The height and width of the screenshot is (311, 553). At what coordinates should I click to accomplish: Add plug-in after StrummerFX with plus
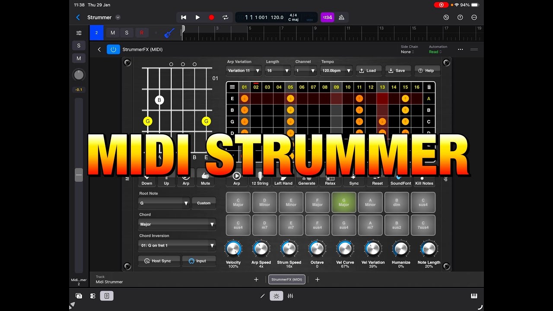317,279
